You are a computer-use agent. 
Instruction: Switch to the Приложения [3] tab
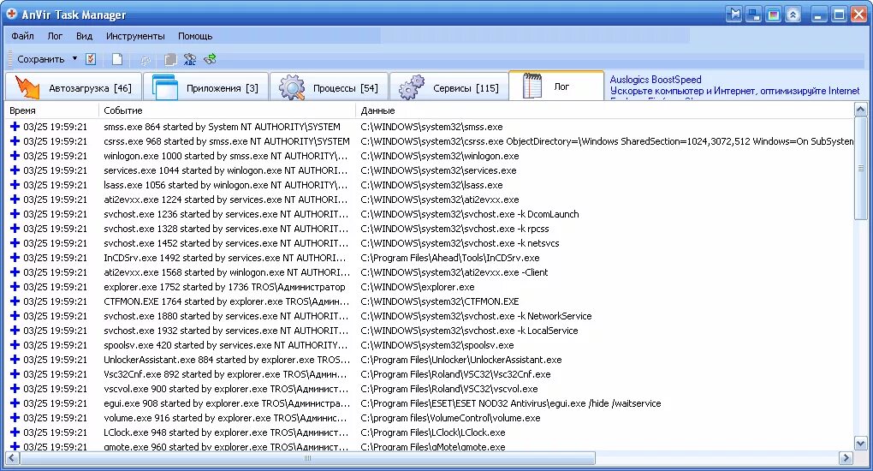tap(205, 87)
